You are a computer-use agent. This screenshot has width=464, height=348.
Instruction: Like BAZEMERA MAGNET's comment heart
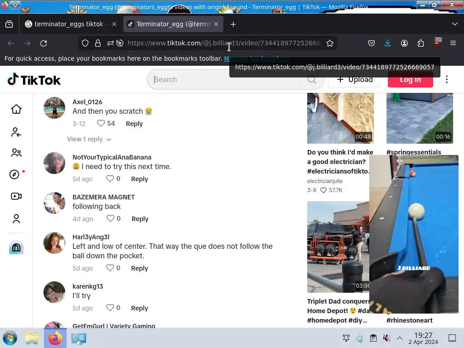tap(111, 218)
